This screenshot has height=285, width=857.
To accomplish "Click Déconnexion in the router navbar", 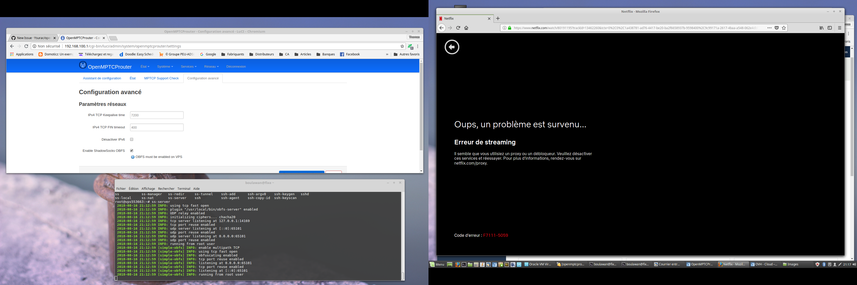I will coord(236,67).
